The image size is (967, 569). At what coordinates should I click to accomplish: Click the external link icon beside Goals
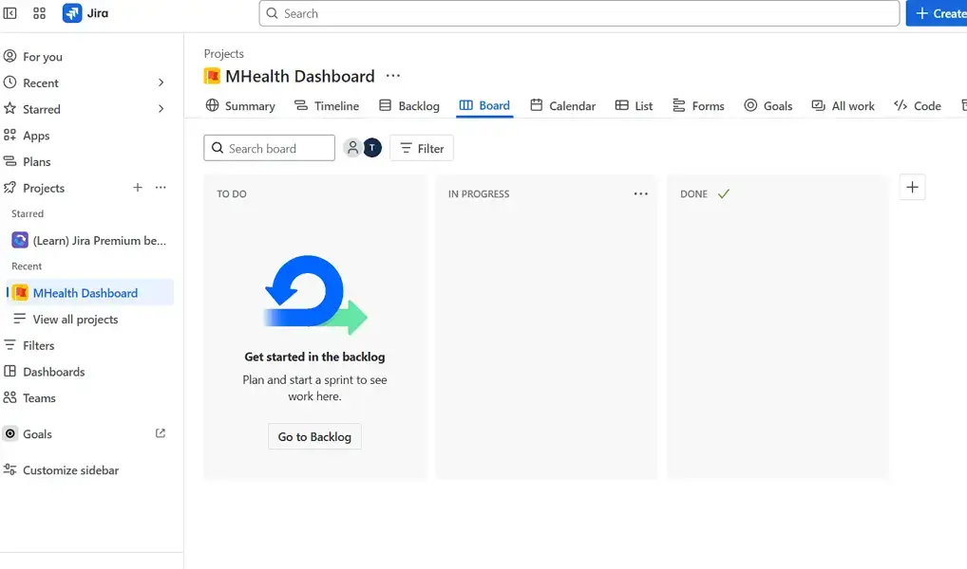click(161, 433)
